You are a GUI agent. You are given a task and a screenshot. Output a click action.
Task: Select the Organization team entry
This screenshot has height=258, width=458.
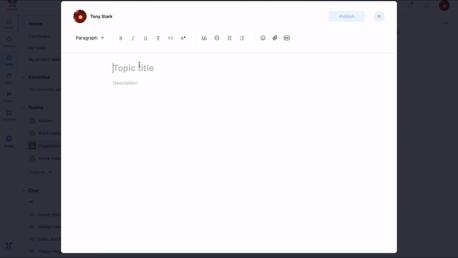tap(45, 146)
